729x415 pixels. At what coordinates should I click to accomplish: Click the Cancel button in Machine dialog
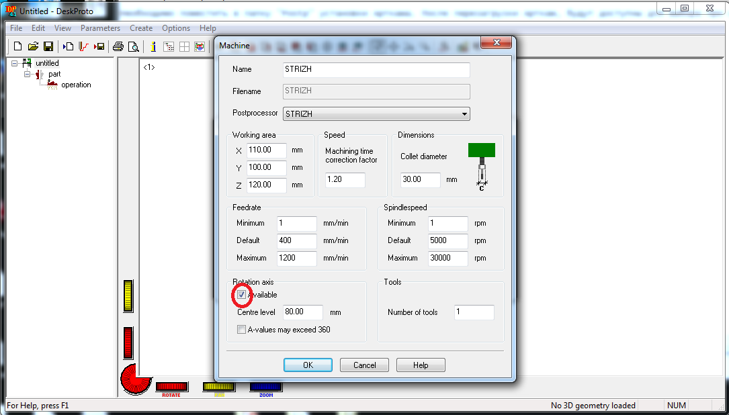pos(364,365)
